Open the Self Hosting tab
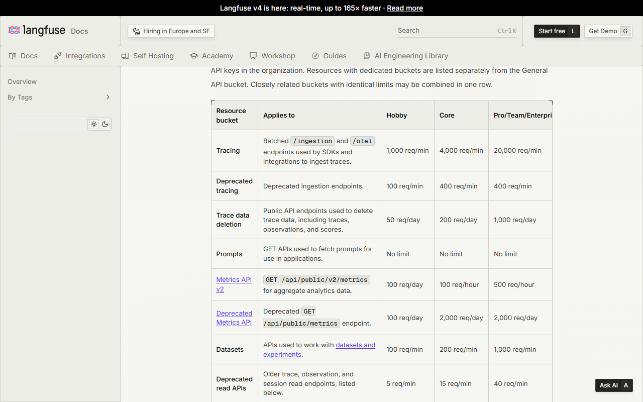The image size is (643, 402). (x=147, y=56)
